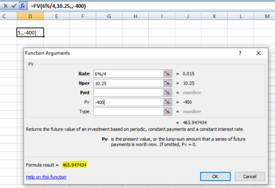Click in the formula bar text
Image resolution: width=275 pixels, height=188 pixels.
click(58, 6)
